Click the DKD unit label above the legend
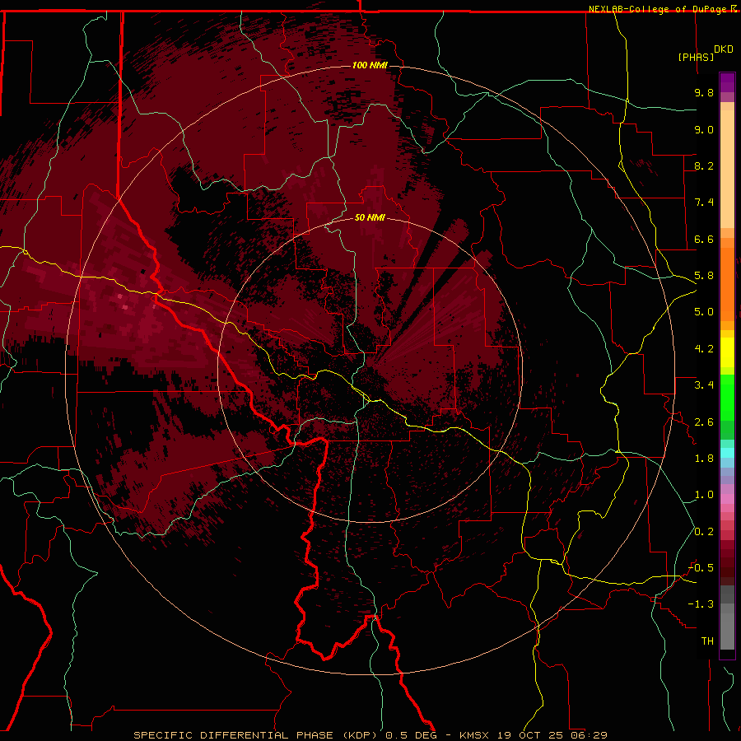Screen dimensions: 741x741 pos(724,49)
